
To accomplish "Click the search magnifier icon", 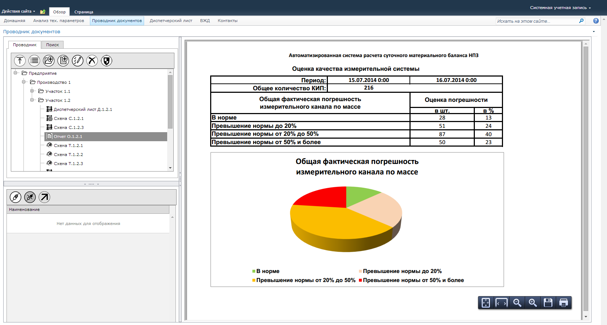I will 581,21.
